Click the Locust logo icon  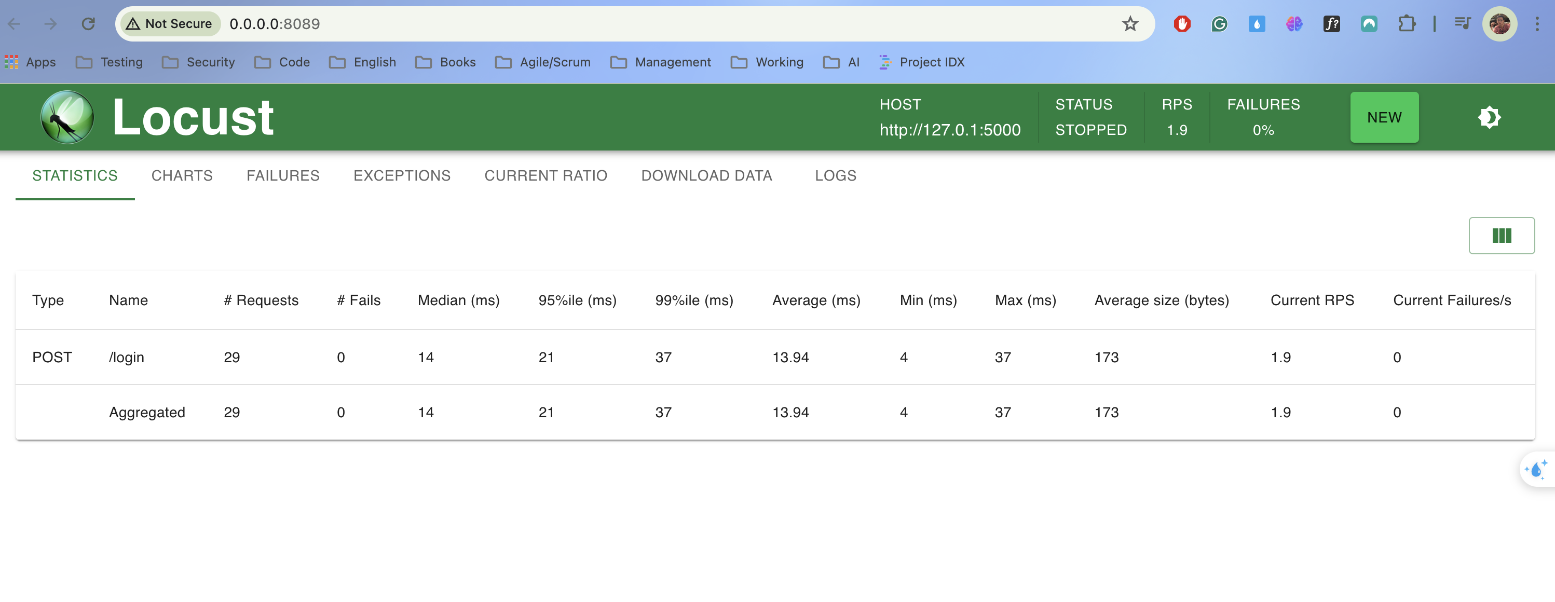[x=67, y=117]
